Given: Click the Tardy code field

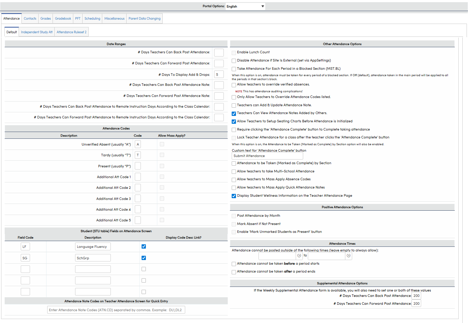Looking at the screenshot, I should (x=138, y=155).
